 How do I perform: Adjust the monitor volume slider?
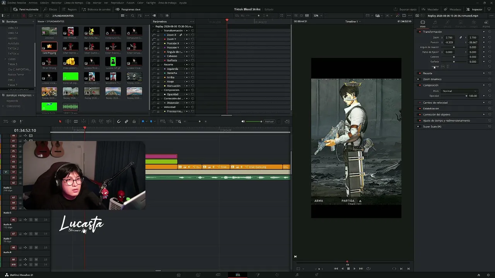point(254,122)
